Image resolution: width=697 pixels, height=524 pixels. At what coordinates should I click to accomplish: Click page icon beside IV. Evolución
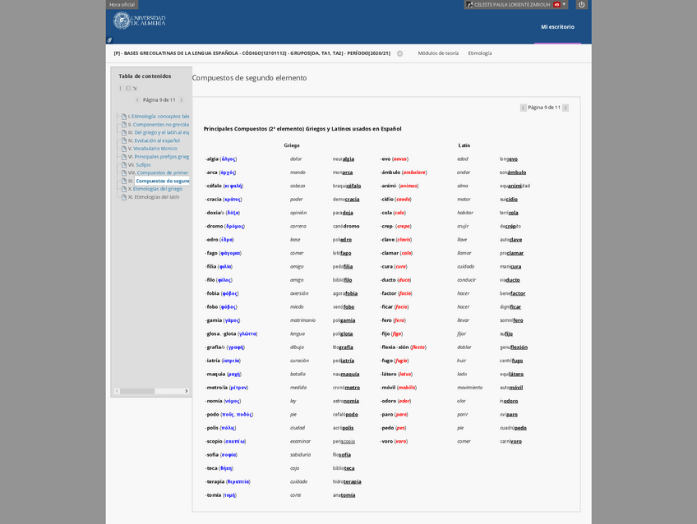point(124,140)
